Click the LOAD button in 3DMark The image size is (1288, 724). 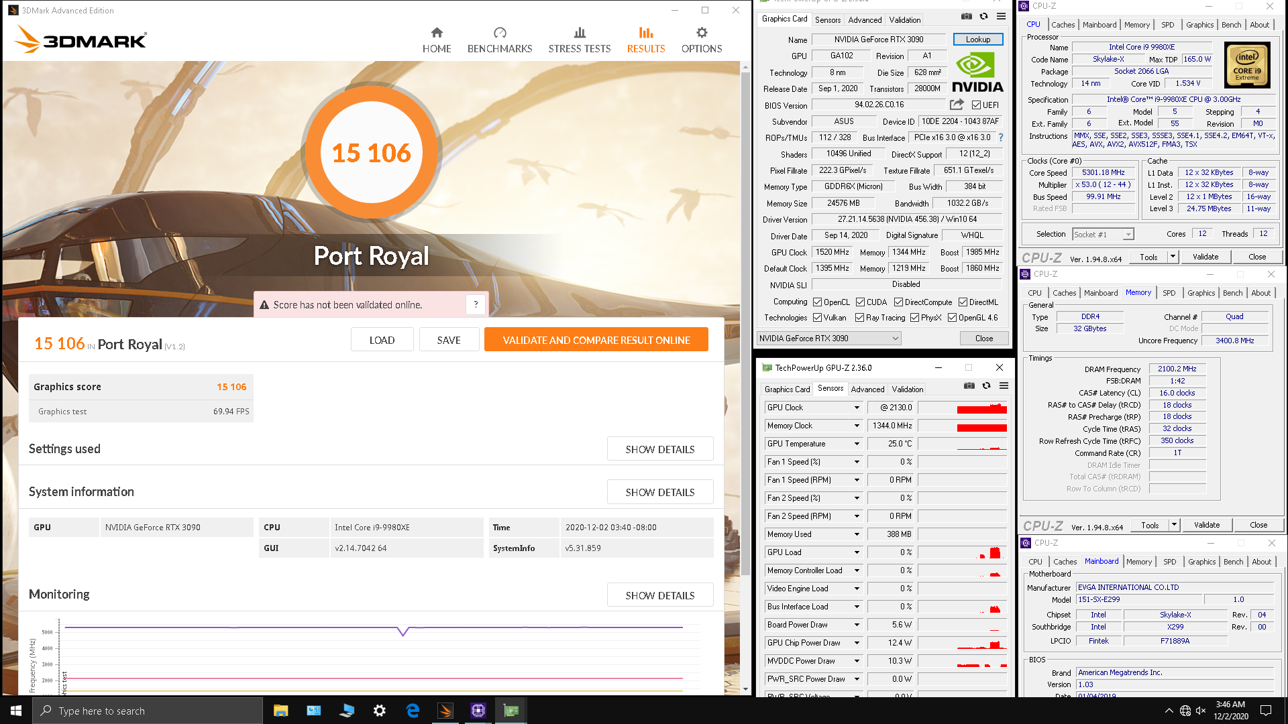pos(382,340)
